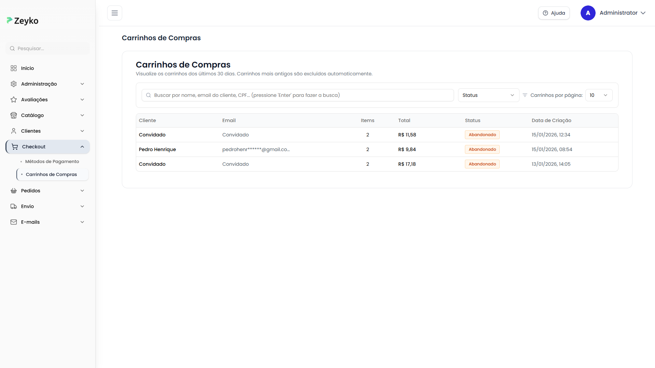This screenshot has width=655, height=368.
Task: Click the Envio truck icon
Action: click(x=14, y=206)
